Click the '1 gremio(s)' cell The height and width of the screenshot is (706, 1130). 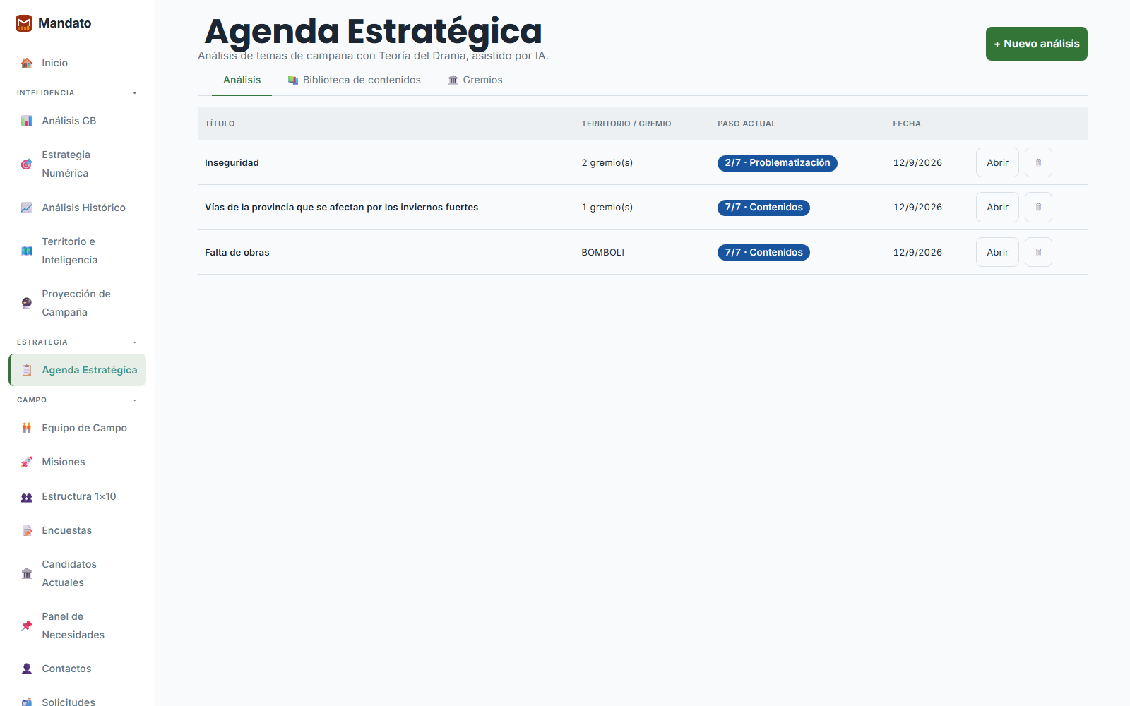[607, 208]
